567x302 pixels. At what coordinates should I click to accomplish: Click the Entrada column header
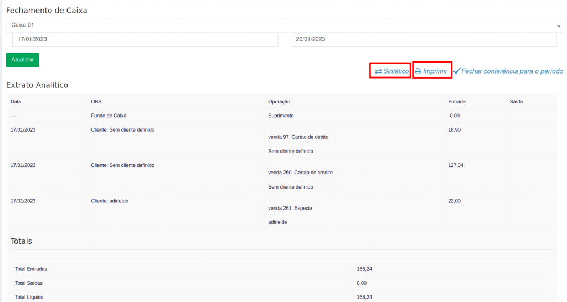tap(457, 102)
